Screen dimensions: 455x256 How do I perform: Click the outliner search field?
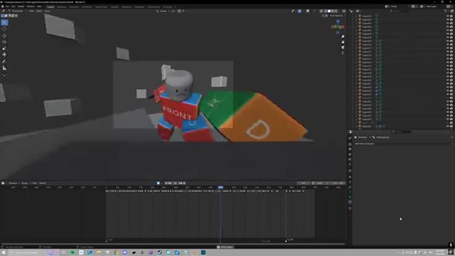400,11
